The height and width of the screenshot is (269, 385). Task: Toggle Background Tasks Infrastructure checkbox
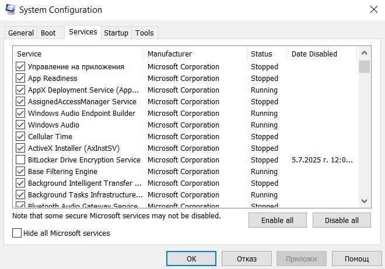tap(20, 195)
